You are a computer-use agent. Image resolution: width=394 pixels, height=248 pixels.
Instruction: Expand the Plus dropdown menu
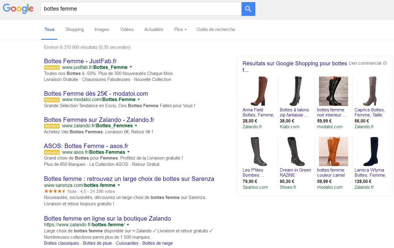(180, 29)
